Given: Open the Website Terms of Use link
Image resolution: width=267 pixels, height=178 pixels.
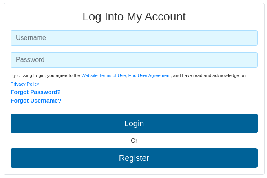Looking at the screenshot, I should [104, 75].
